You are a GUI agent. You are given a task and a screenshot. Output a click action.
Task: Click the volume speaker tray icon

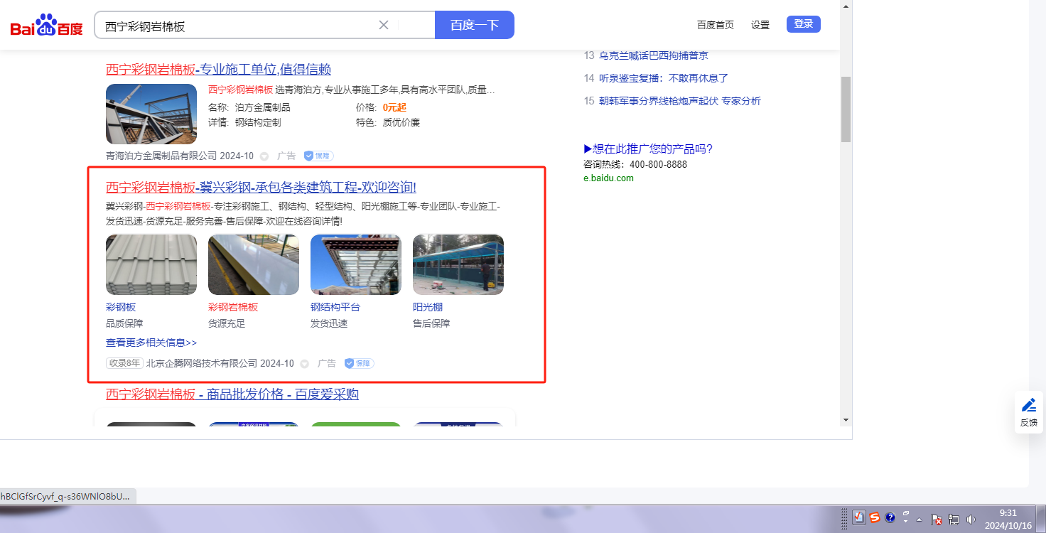pyautogui.click(x=971, y=519)
